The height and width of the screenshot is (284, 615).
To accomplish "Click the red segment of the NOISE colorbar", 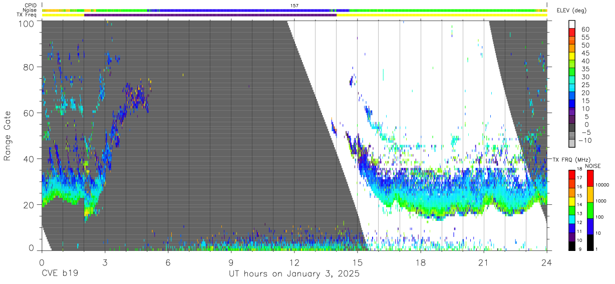I will 590,178.
